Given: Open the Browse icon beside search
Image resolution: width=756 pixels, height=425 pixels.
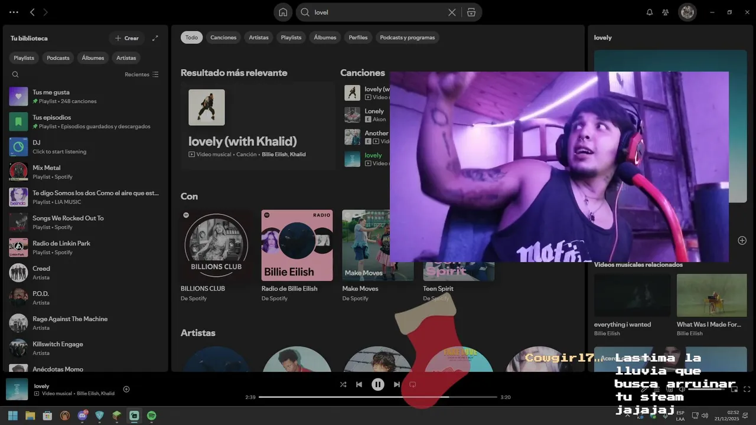Looking at the screenshot, I should (471, 12).
